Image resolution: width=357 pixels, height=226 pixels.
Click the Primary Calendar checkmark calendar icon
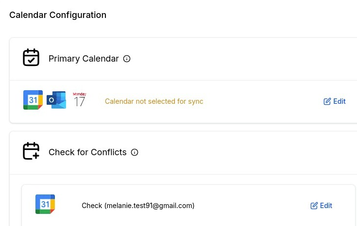tap(31, 57)
